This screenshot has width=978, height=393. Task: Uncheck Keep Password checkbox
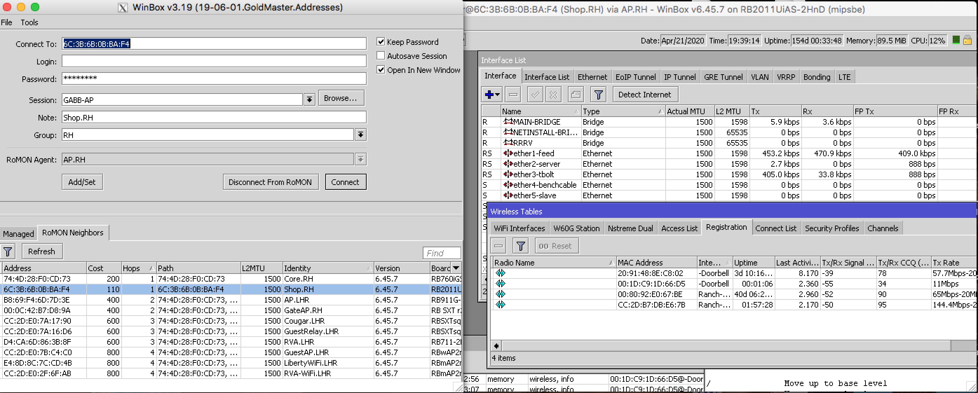(x=380, y=42)
